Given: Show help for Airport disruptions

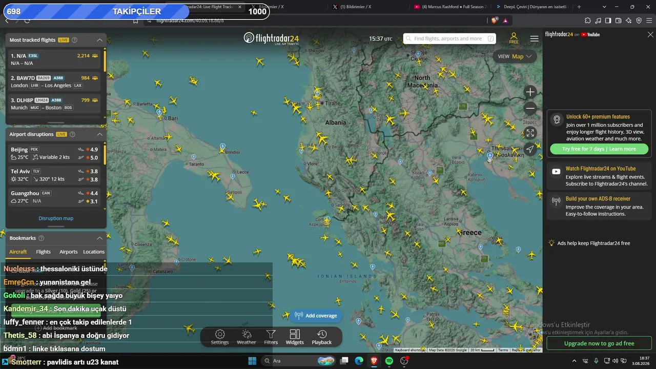Looking at the screenshot, I should pyautogui.click(x=72, y=134).
